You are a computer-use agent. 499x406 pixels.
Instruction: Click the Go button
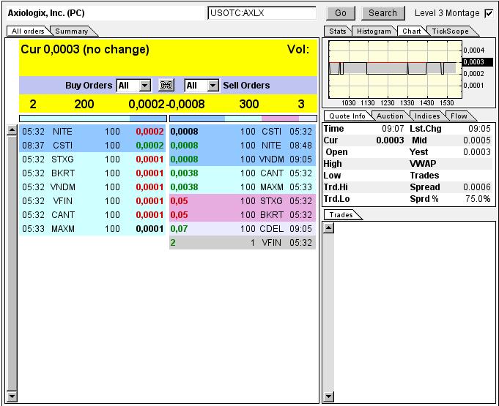340,13
